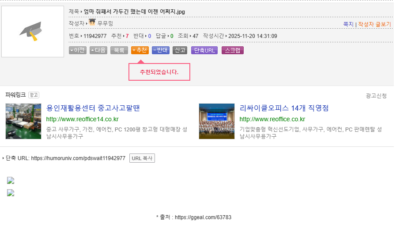
Task: Open http://www.reoffice.co.kr URL link
Action: coord(272,119)
